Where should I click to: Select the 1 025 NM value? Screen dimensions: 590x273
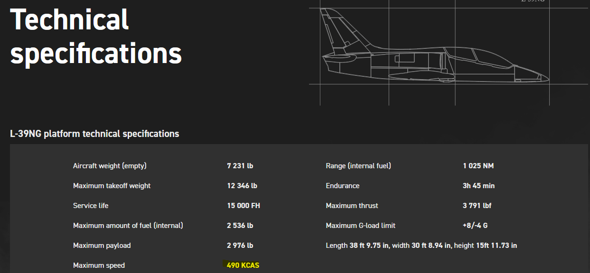pyautogui.click(x=478, y=166)
